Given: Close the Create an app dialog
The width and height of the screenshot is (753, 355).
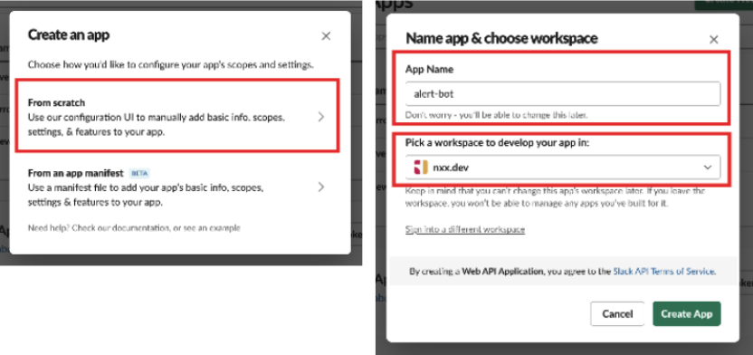Looking at the screenshot, I should [326, 36].
